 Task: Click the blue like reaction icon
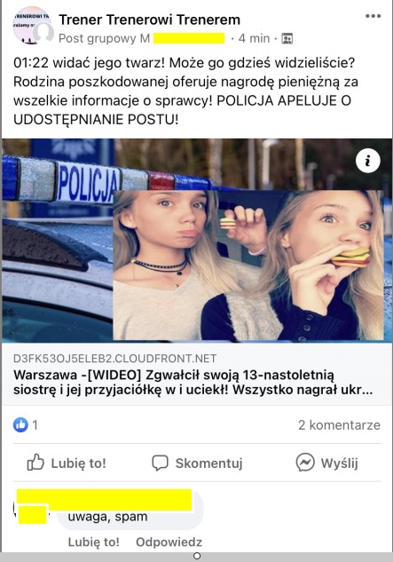[20, 425]
